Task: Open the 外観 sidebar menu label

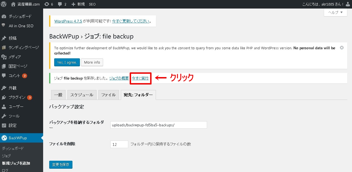Action: click(13, 88)
